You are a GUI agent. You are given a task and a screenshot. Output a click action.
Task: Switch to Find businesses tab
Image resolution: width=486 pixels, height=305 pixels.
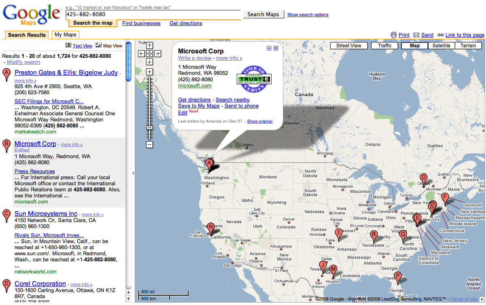coord(141,23)
